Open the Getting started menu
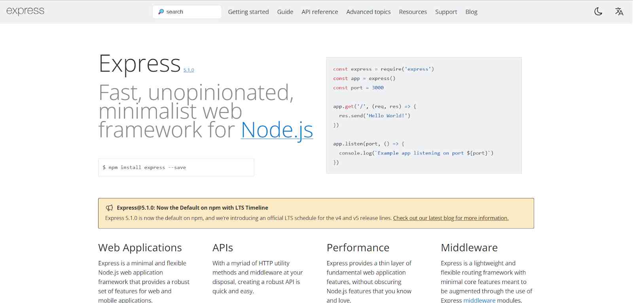 click(248, 12)
